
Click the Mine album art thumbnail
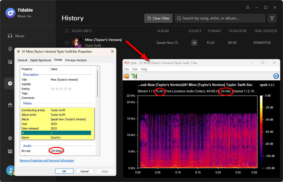(x=76, y=43)
